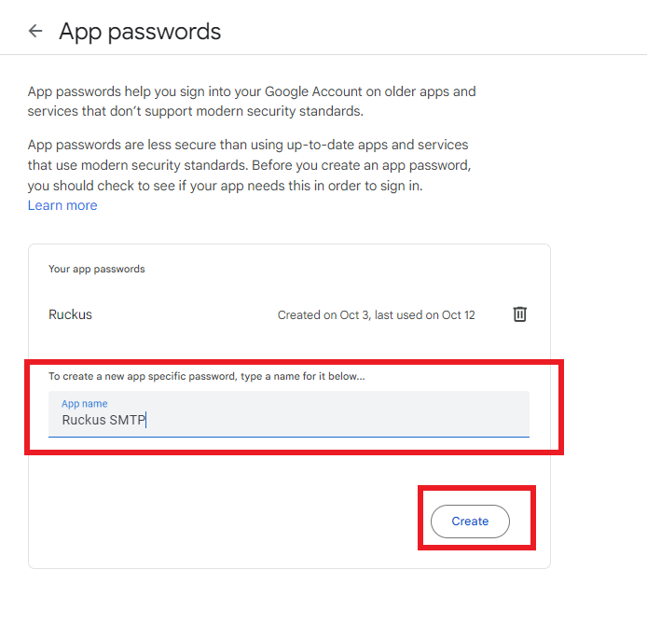Delete the Ruckus app password
Image resolution: width=647 pixels, height=640 pixels.
tap(520, 314)
